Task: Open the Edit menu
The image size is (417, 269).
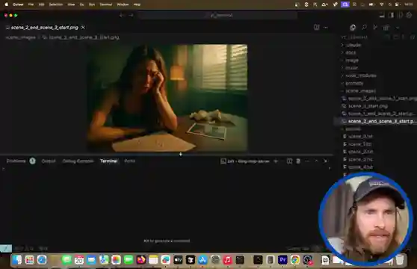Action: 41,4
